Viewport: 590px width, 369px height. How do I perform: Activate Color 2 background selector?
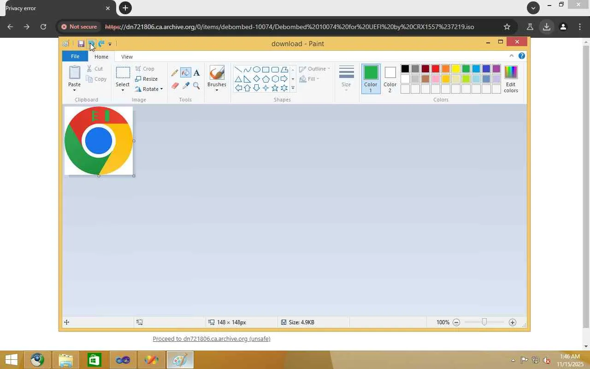pyautogui.click(x=390, y=78)
